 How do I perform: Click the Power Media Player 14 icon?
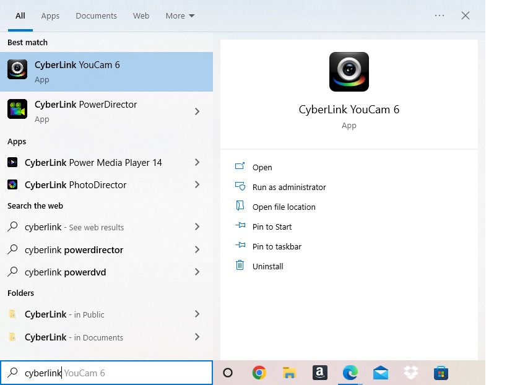click(12, 162)
